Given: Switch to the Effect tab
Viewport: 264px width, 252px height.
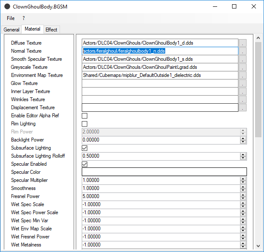Looking at the screenshot, I should click(x=52, y=30).
